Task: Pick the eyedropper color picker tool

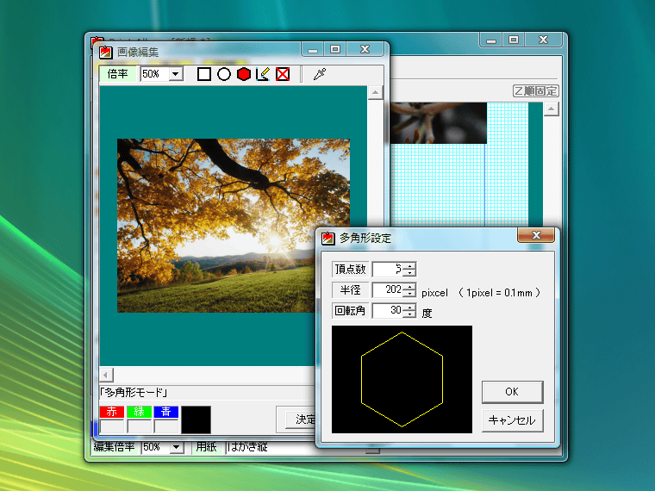Action: (x=320, y=74)
